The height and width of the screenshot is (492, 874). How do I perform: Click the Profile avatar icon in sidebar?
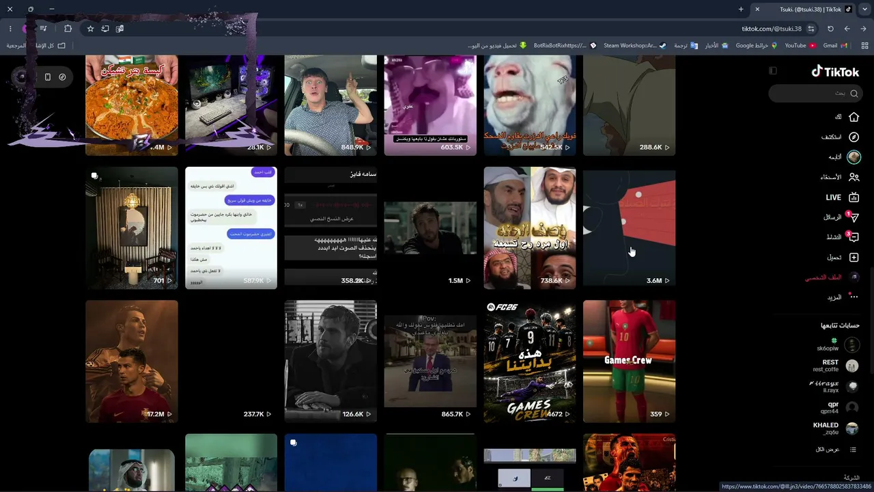(854, 277)
